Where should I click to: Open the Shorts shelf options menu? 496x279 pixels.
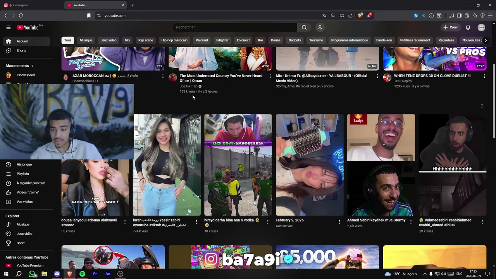482,106
